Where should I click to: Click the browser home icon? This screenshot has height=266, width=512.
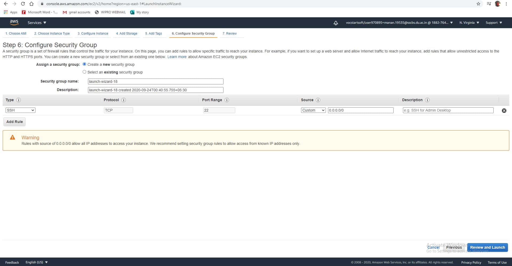31,4
